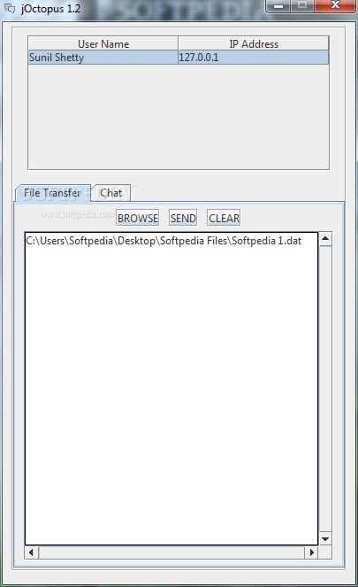The width and height of the screenshot is (358, 587).
Task: Click the IP Address column header
Action: pos(254,43)
